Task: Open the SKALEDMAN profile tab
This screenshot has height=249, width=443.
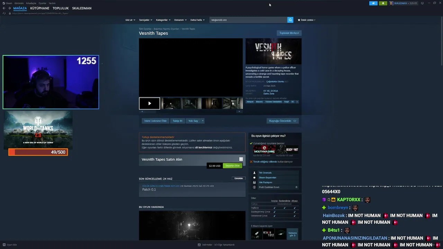Action: click(82, 8)
